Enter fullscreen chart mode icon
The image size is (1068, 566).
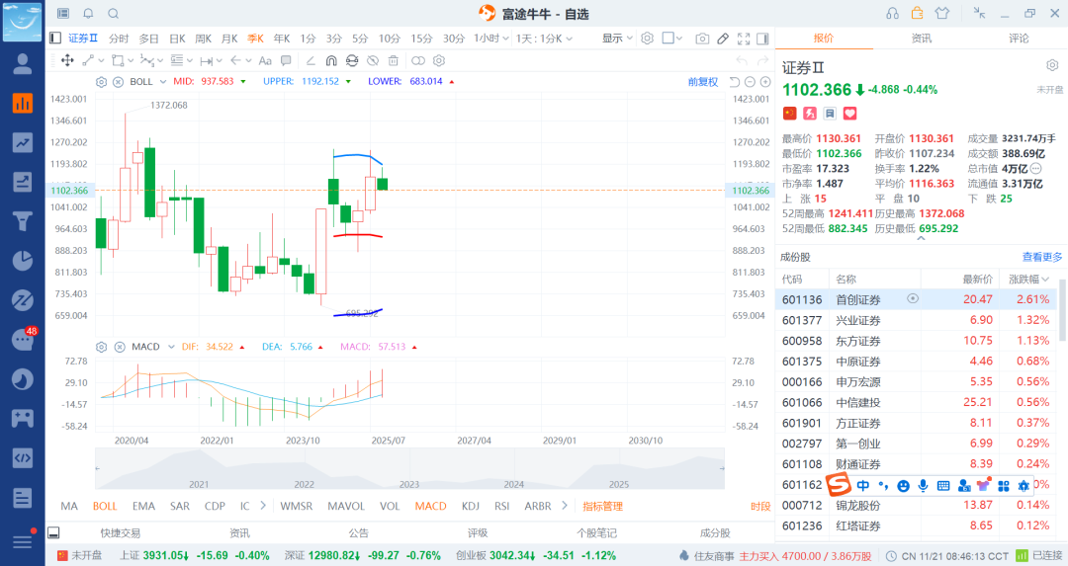[x=744, y=39]
